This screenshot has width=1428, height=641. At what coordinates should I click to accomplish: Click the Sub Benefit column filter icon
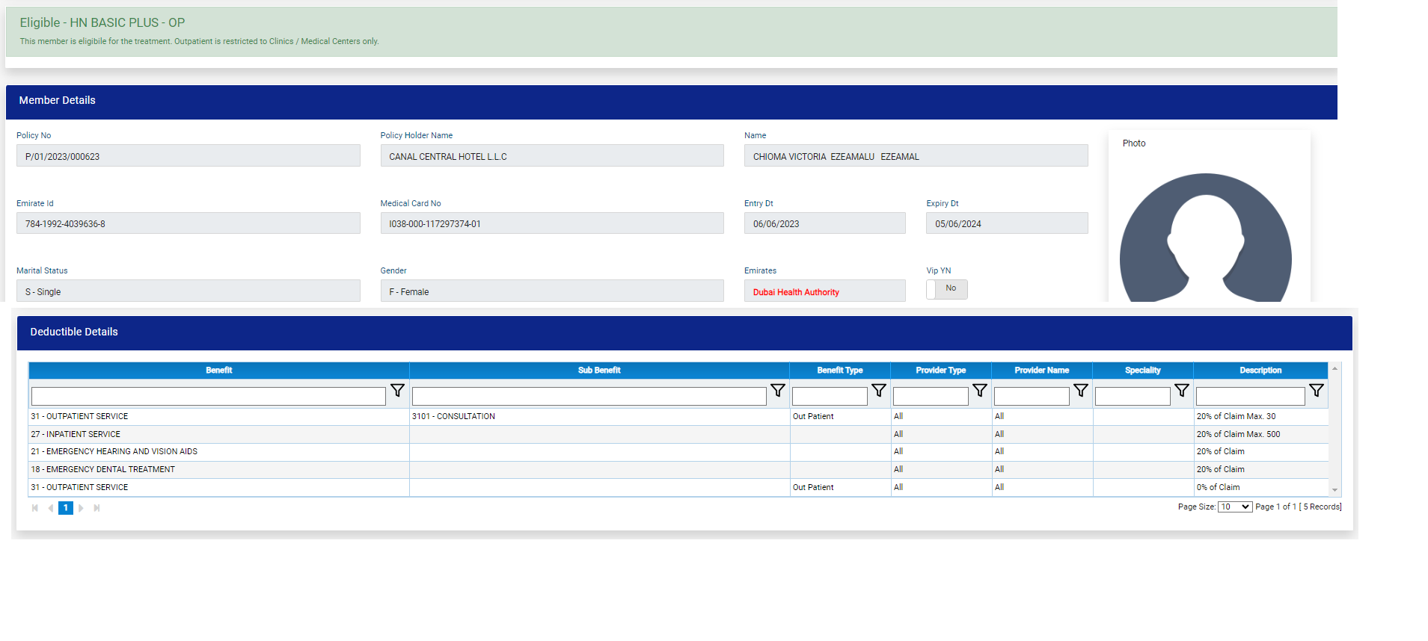point(777,391)
